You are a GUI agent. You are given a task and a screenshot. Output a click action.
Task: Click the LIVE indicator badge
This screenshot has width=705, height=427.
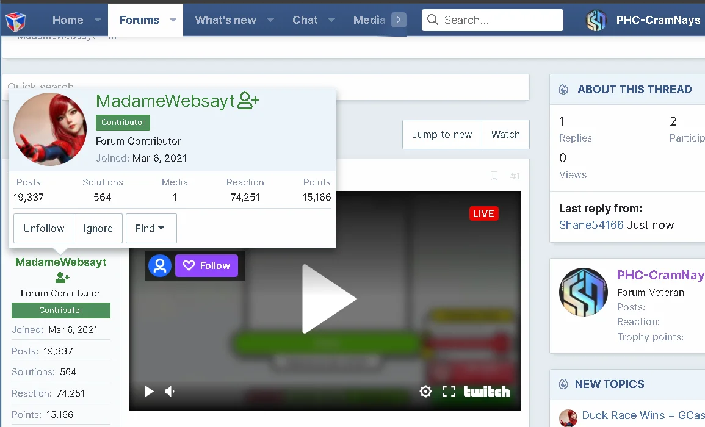click(x=484, y=213)
